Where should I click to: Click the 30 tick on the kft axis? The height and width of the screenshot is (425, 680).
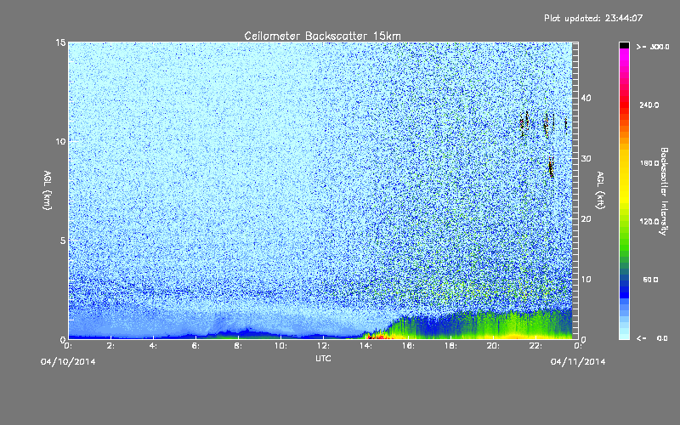(586, 158)
